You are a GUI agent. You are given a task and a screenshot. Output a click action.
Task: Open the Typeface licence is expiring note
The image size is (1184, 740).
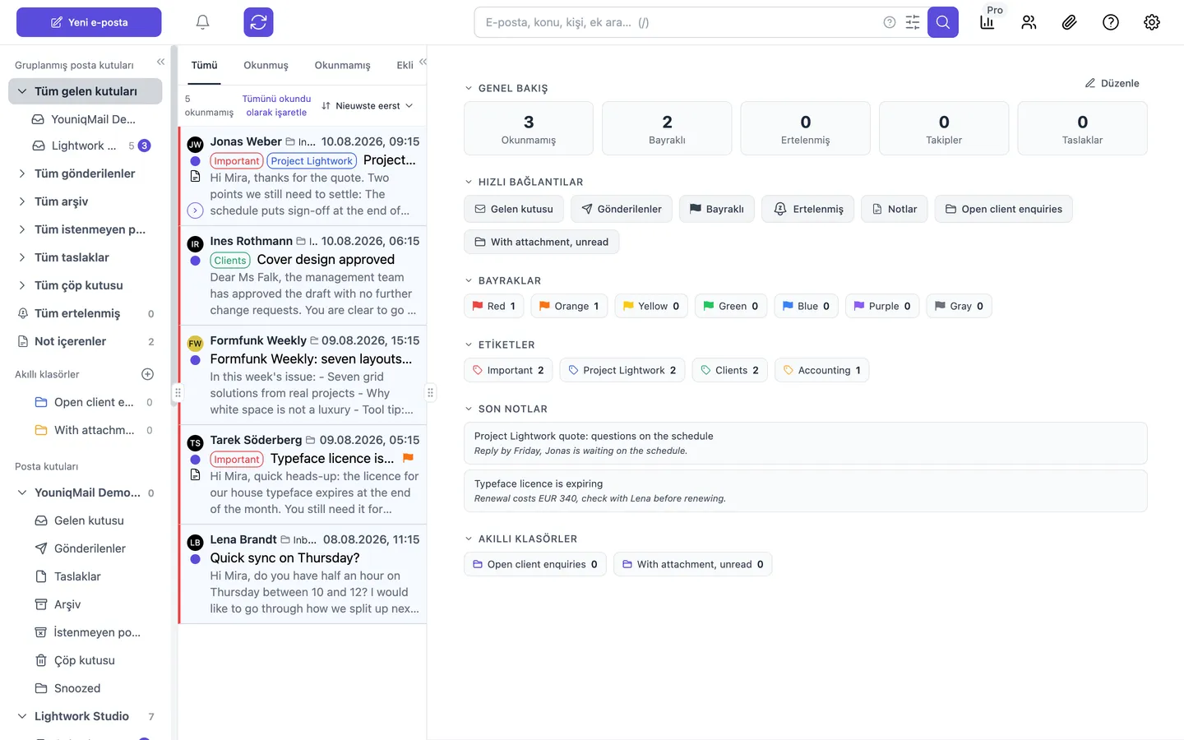click(806, 491)
